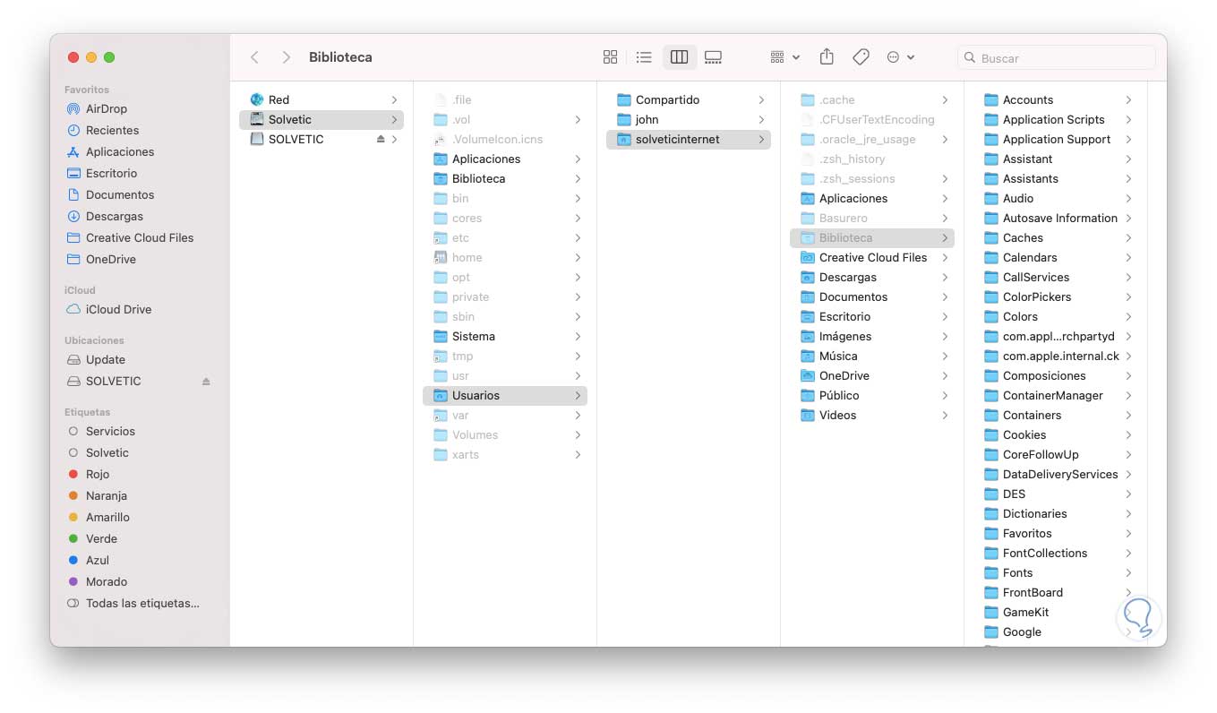Select the Usuarios folder

pos(505,395)
